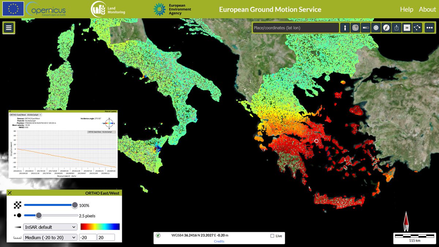
Task: Click the RMSE value 0.60
Action: 26,127
